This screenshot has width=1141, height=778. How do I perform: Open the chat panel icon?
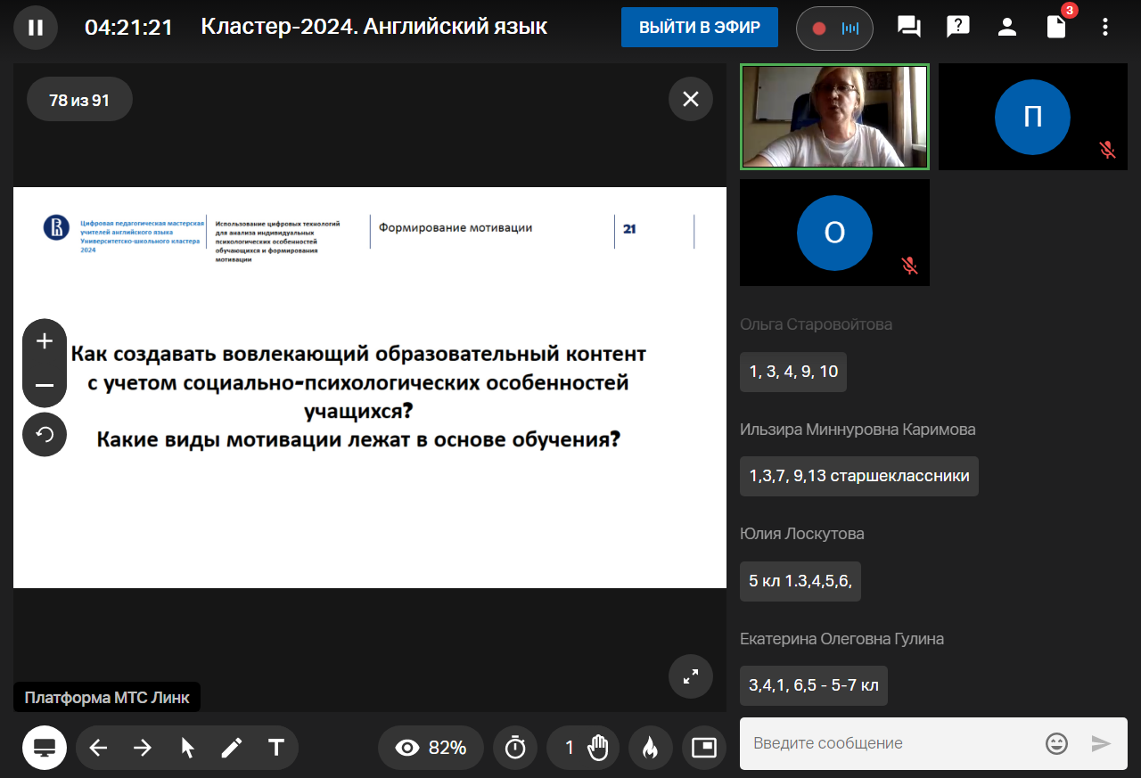pos(909,28)
